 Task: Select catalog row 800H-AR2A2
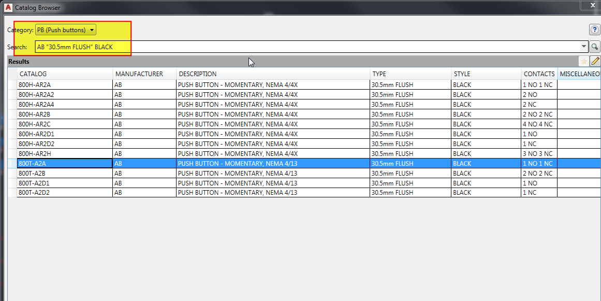[304, 94]
